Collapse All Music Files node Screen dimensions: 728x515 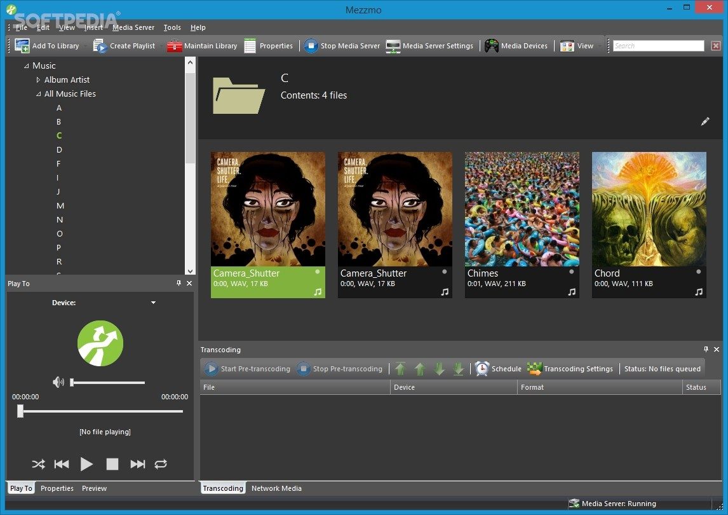39,94
